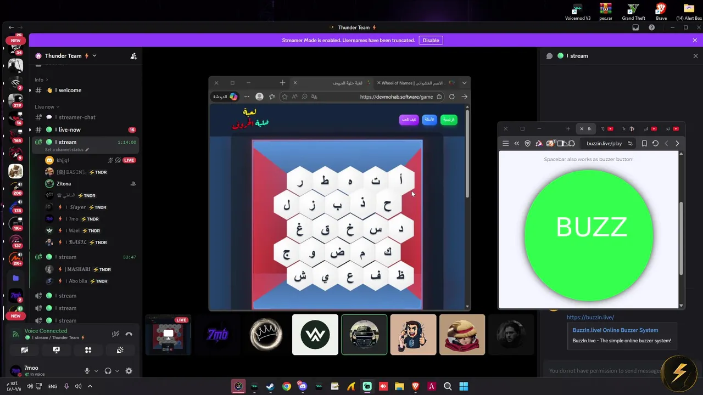Open headphone output options arrow

point(117,371)
